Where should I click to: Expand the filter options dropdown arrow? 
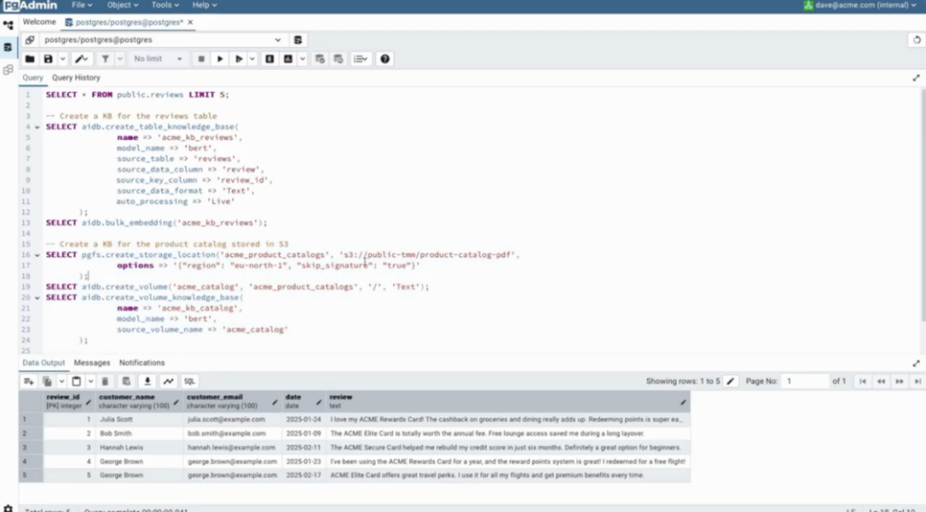120,59
